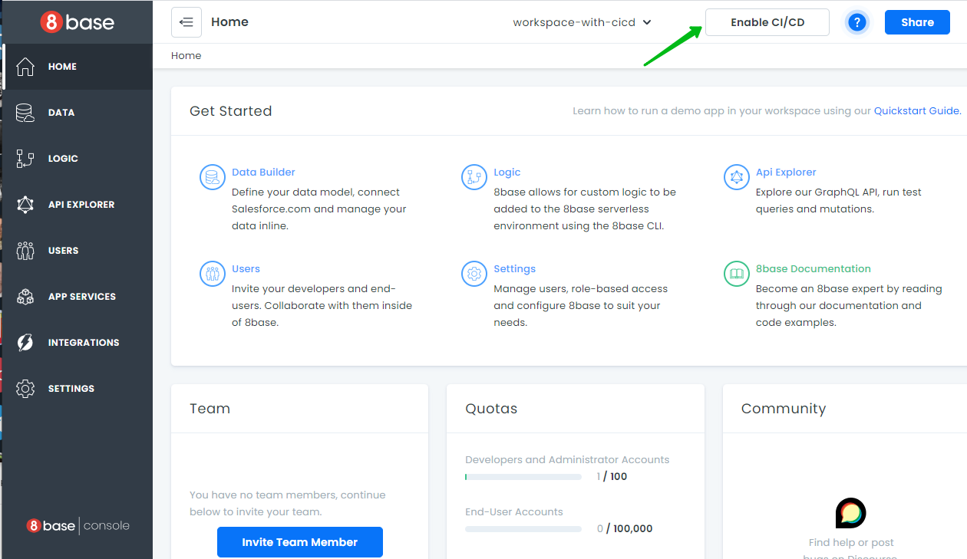Screen dimensions: 967x559
Task: Click the blue help question mark icon
Action: point(857,22)
